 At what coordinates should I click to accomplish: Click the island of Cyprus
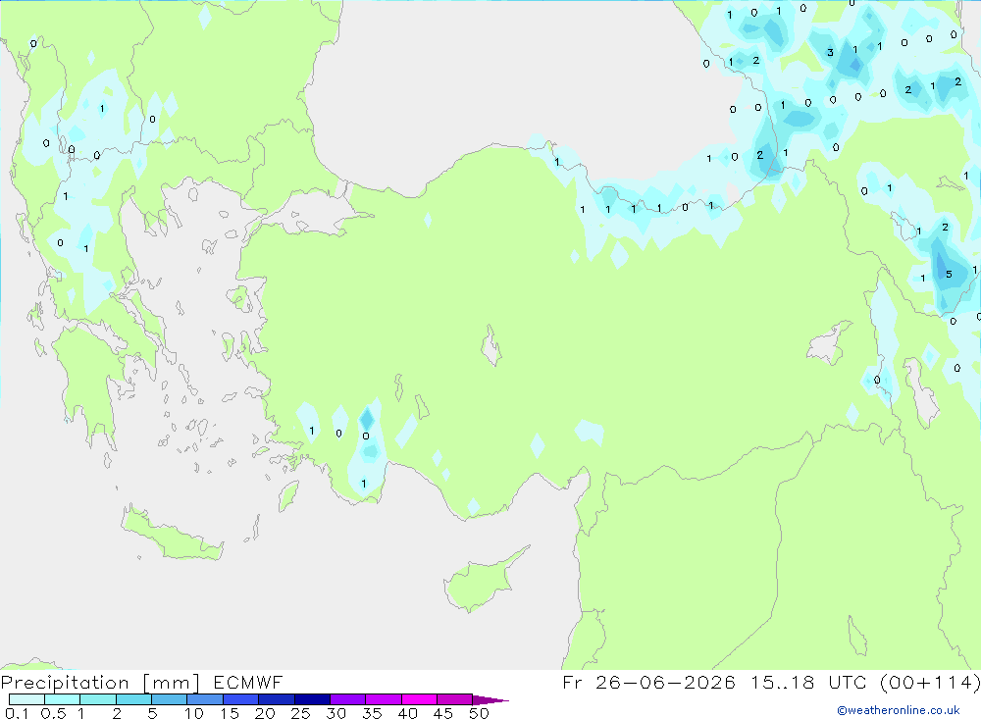(x=483, y=580)
